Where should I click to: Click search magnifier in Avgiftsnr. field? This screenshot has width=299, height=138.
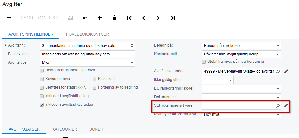pos(132,46)
